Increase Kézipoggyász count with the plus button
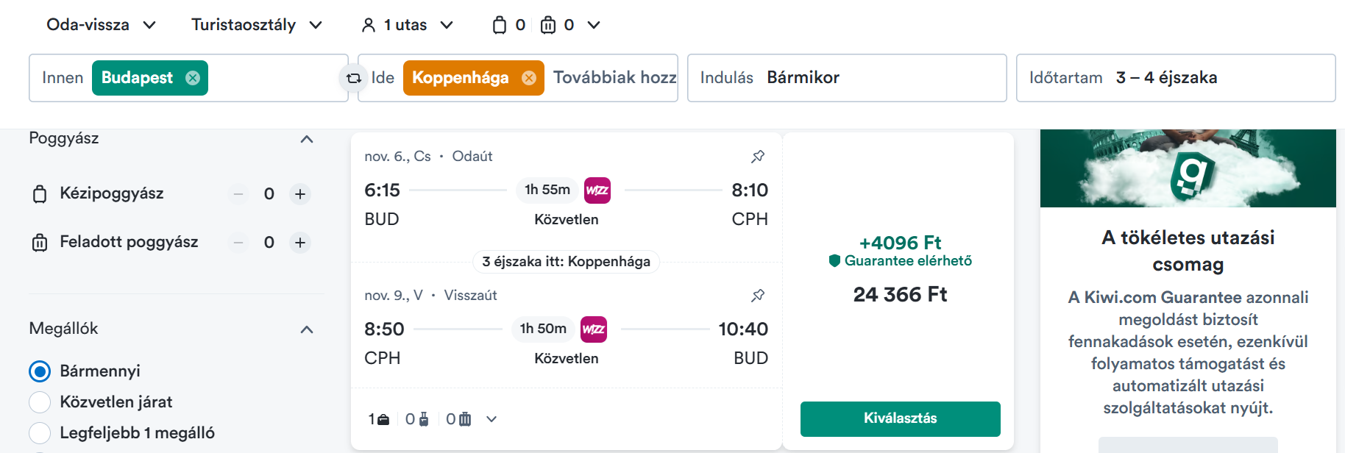 click(x=300, y=194)
